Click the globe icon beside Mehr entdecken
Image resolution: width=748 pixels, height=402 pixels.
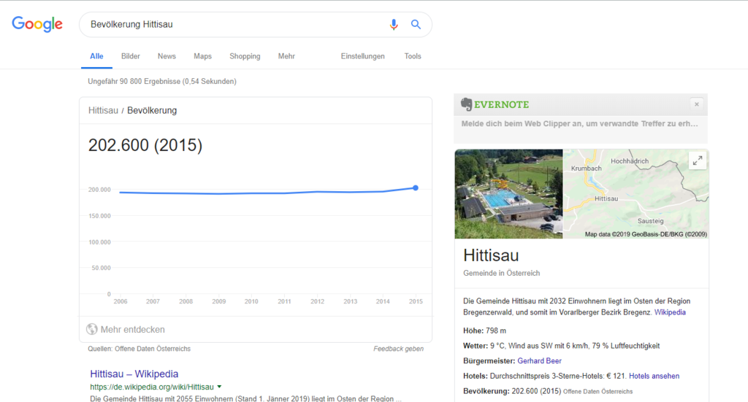tap(91, 329)
